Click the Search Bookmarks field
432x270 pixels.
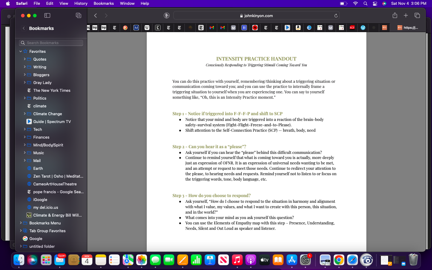tap(51, 43)
